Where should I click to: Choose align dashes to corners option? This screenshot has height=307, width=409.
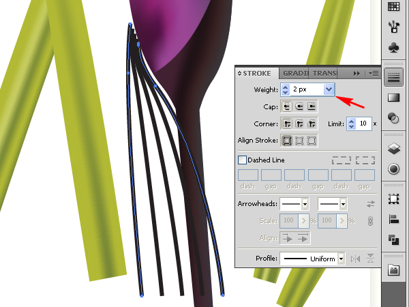(x=365, y=160)
